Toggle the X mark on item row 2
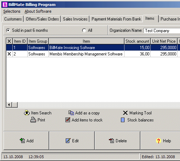The image size is (180, 161). pyautogui.click(x=9, y=54)
